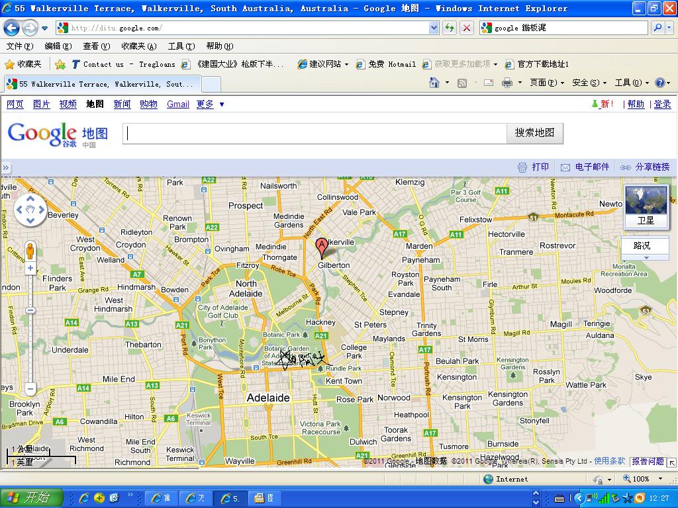The image size is (678, 508).
Task: Open the 工具(T) menu in menu bar
Action: 181,46
